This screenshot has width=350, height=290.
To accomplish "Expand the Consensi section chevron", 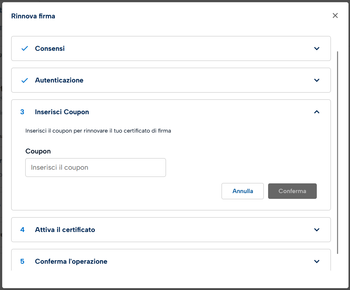I will pos(316,49).
